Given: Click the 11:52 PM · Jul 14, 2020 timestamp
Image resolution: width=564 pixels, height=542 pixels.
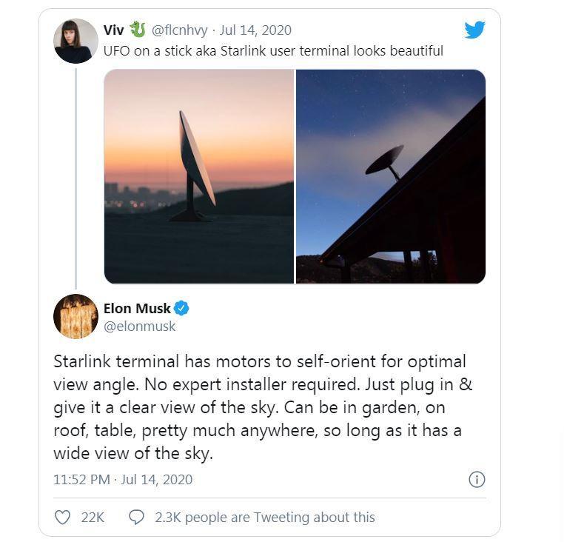Looking at the screenshot, I should click(x=123, y=480).
